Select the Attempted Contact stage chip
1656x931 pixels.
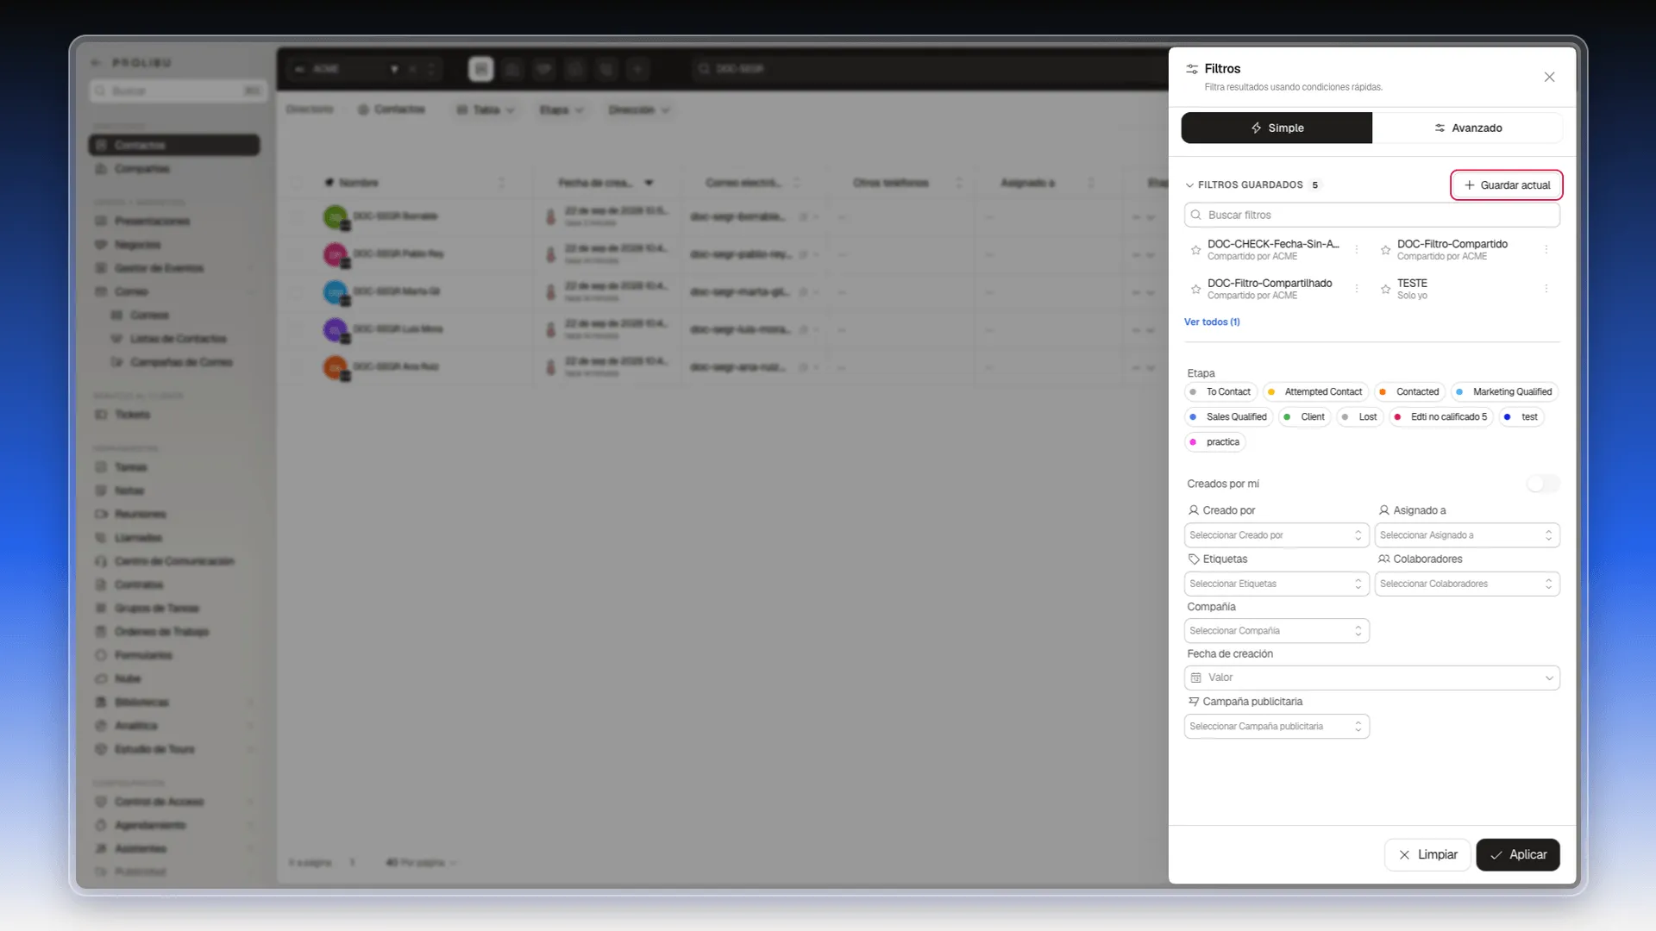pyautogui.click(x=1315, y=392)
